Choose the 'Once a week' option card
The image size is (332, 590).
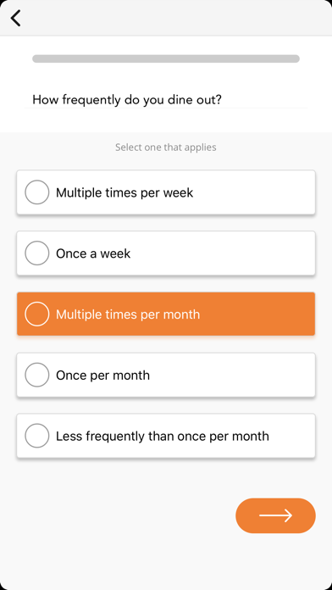pyautogui.click(x=166, y=253)
